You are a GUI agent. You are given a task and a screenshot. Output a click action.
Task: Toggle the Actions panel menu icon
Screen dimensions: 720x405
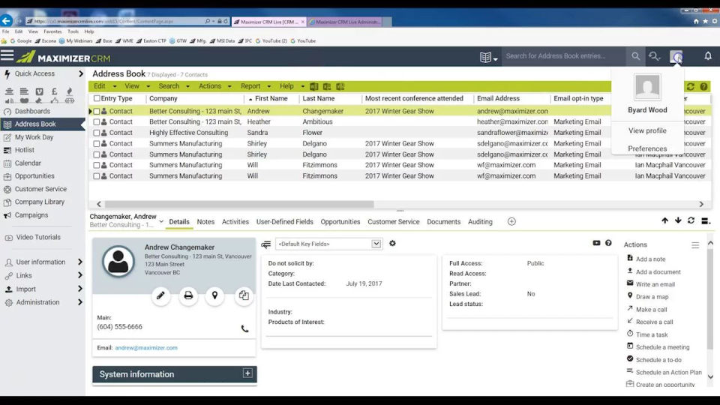click(x=695, y=245)
